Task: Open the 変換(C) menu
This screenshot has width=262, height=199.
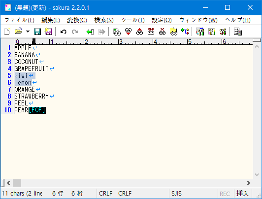Action: [x=77, y=20]
